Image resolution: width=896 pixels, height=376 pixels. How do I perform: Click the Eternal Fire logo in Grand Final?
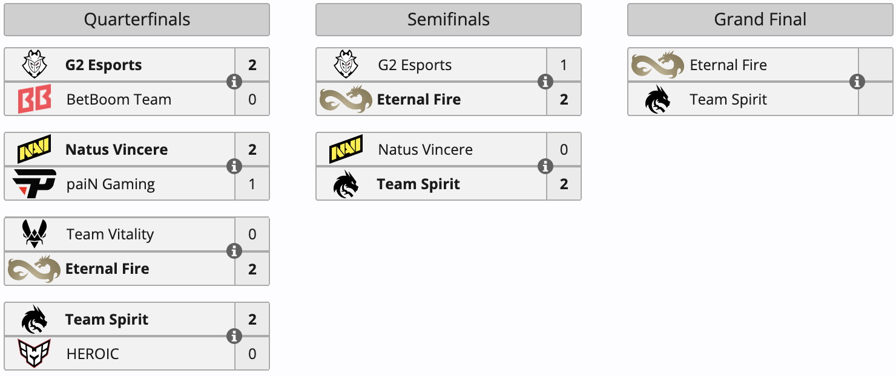pyautogui.click(x=657, y=65)
